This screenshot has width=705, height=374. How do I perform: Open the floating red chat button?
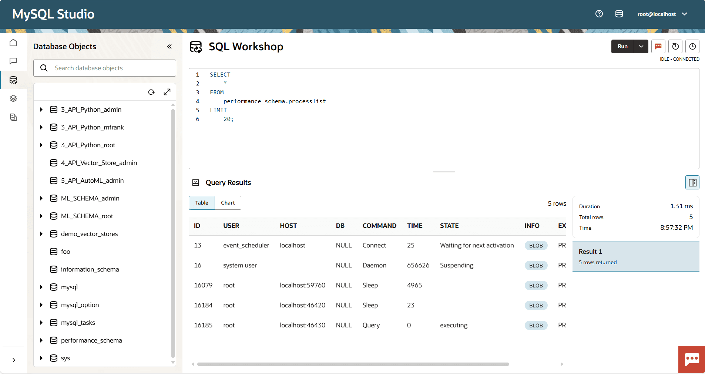[692, 360]
